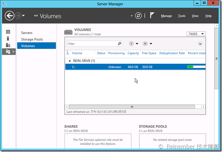Screen dimensions: 222x152
Task: Open the list view options dropdown
Action: tap(133, 44)
